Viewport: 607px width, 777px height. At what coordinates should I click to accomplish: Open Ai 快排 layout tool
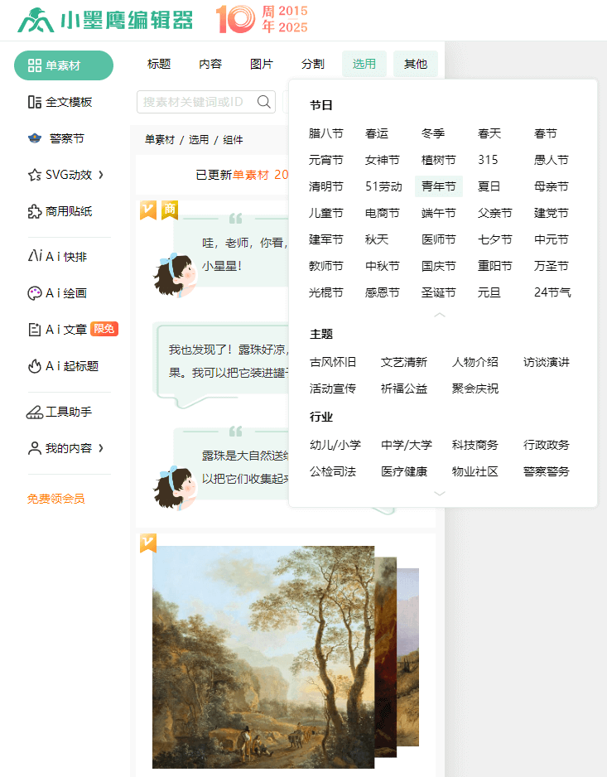(35, 256)
